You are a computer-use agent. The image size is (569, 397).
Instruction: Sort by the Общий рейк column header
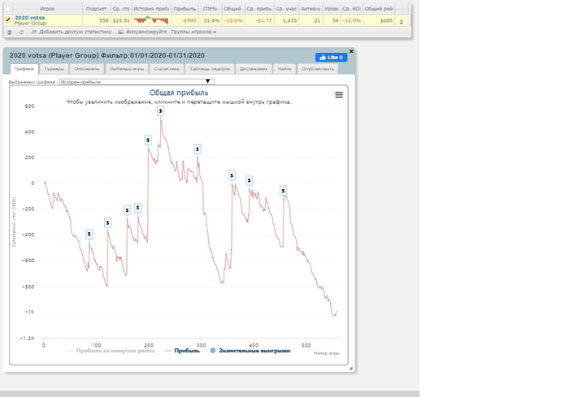pyautogui.click(x=379, y=9)
